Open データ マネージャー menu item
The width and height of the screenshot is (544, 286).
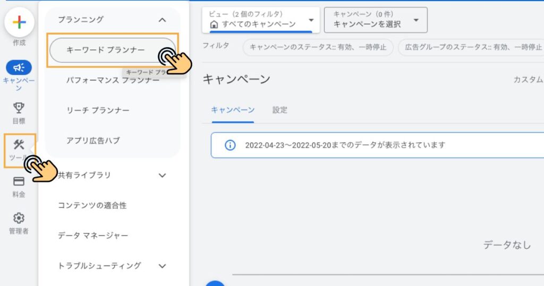(x=92, y=235)
